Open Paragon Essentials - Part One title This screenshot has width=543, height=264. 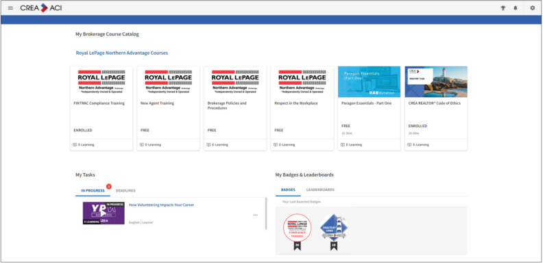coord(366,103)
